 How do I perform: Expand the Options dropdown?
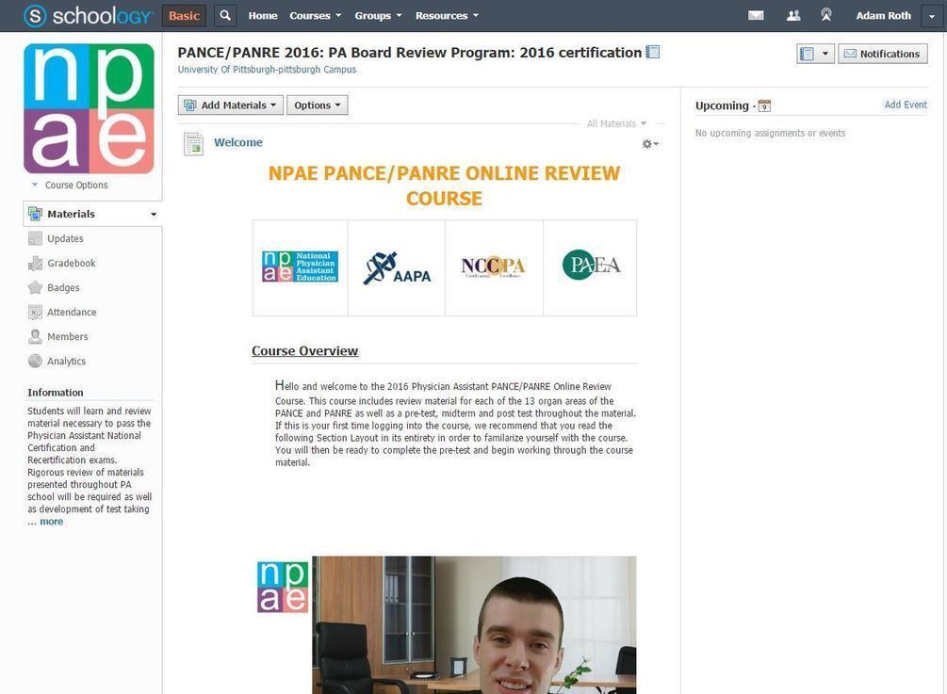click(317, 105)
